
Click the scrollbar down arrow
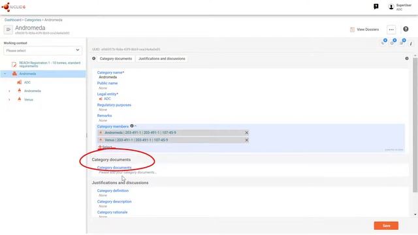(415, 215)
